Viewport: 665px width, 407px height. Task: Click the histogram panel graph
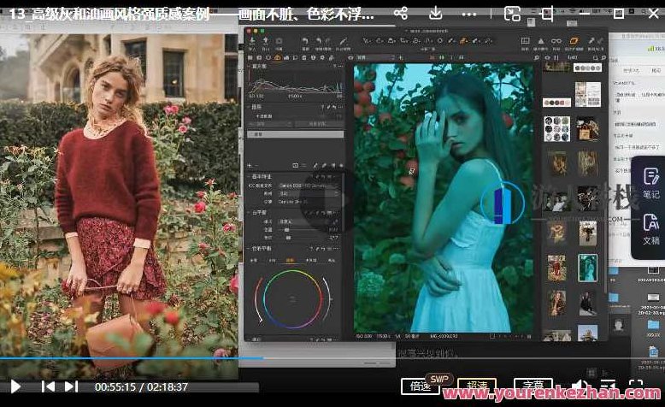point(295,85)
